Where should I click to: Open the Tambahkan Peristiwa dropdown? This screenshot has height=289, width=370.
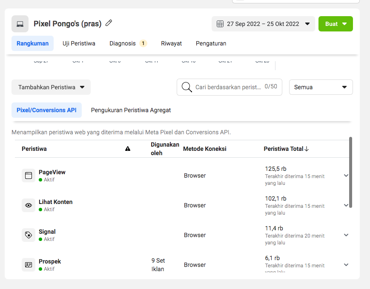[51, 87]
